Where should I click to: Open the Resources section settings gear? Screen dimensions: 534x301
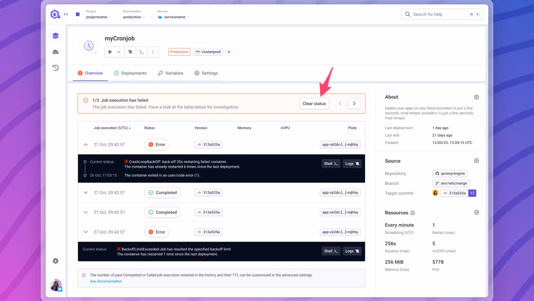(477, 212)
